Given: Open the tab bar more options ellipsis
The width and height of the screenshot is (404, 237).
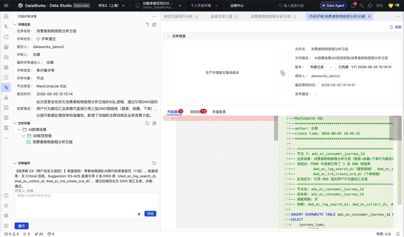Looking at the screenshot, I should 397,16.
